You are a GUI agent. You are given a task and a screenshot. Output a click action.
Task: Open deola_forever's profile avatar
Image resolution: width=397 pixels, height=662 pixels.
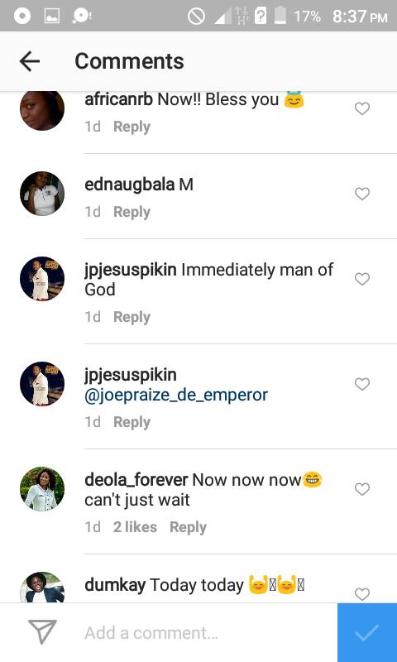pyautogui.click(x=42, y=489)
